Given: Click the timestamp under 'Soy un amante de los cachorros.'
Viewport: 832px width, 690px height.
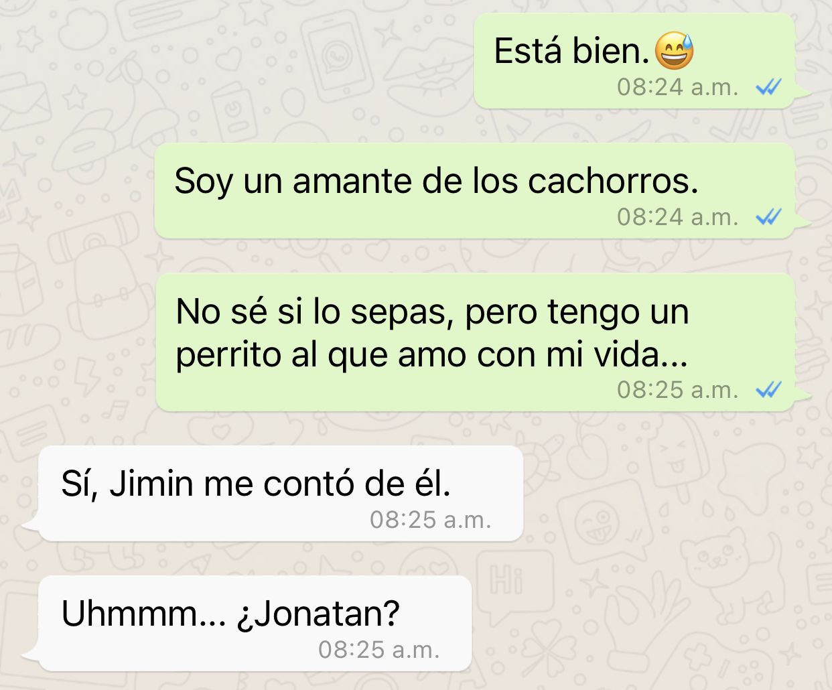Looking at the screenshot, I should pyautogui.click(x=677, y=217).
